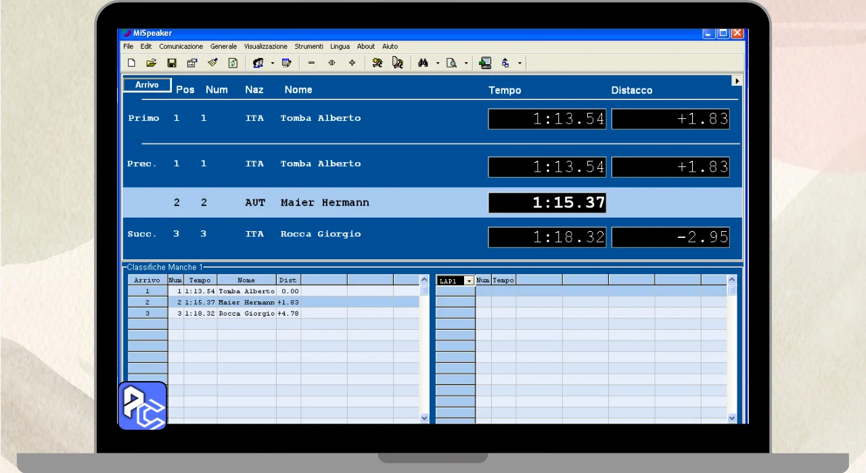This screenshot has height=473, width=866.
Task: Click the Distacco field showing -2.95
Action: point(670,237)
